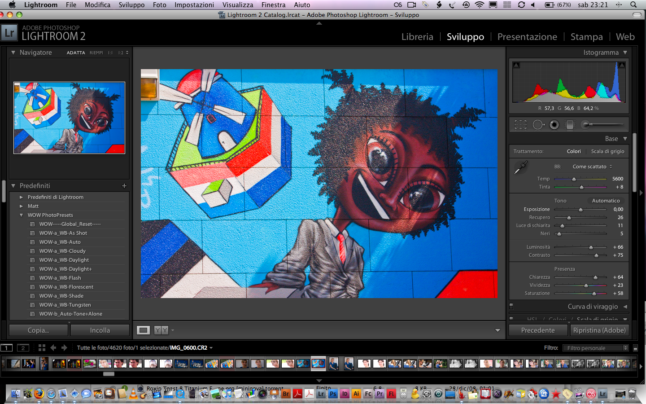Open the Sviluppo menu in menu bar
The height and width of the screenshot is (404, 646).
(131, 4)
